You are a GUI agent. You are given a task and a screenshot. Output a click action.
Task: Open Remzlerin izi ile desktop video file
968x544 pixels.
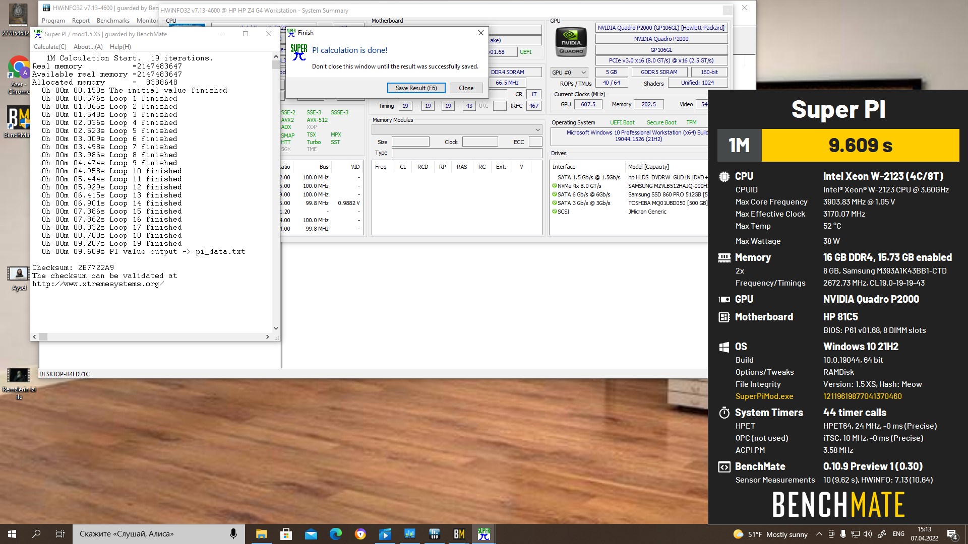(x=19, y=384)
